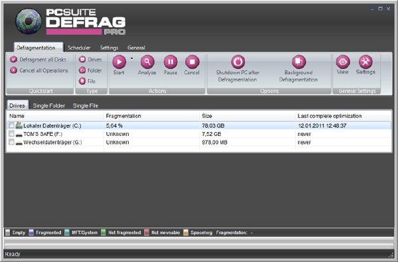Select the Drives sub-tab
The height and width of the screenshot is (262, 398).
[x=17, y=105]
